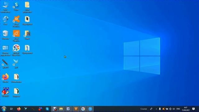This screenshot has height=112, width=199.
Task: Open the My Documents (Мои документы) folder
Action: [x=27, y=7]
